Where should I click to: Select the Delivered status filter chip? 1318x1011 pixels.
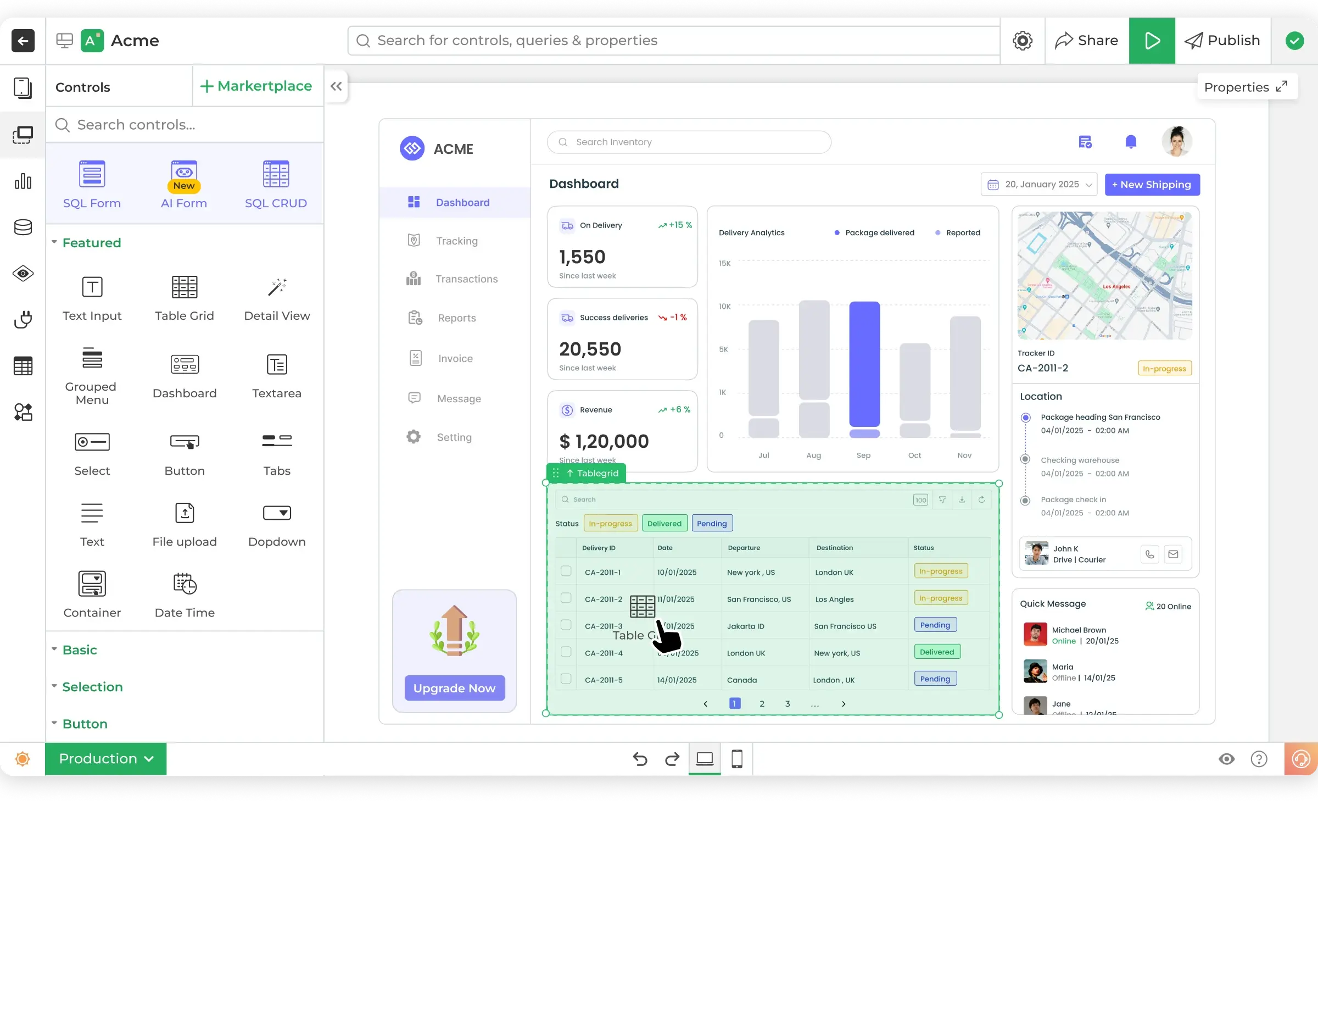664,523
